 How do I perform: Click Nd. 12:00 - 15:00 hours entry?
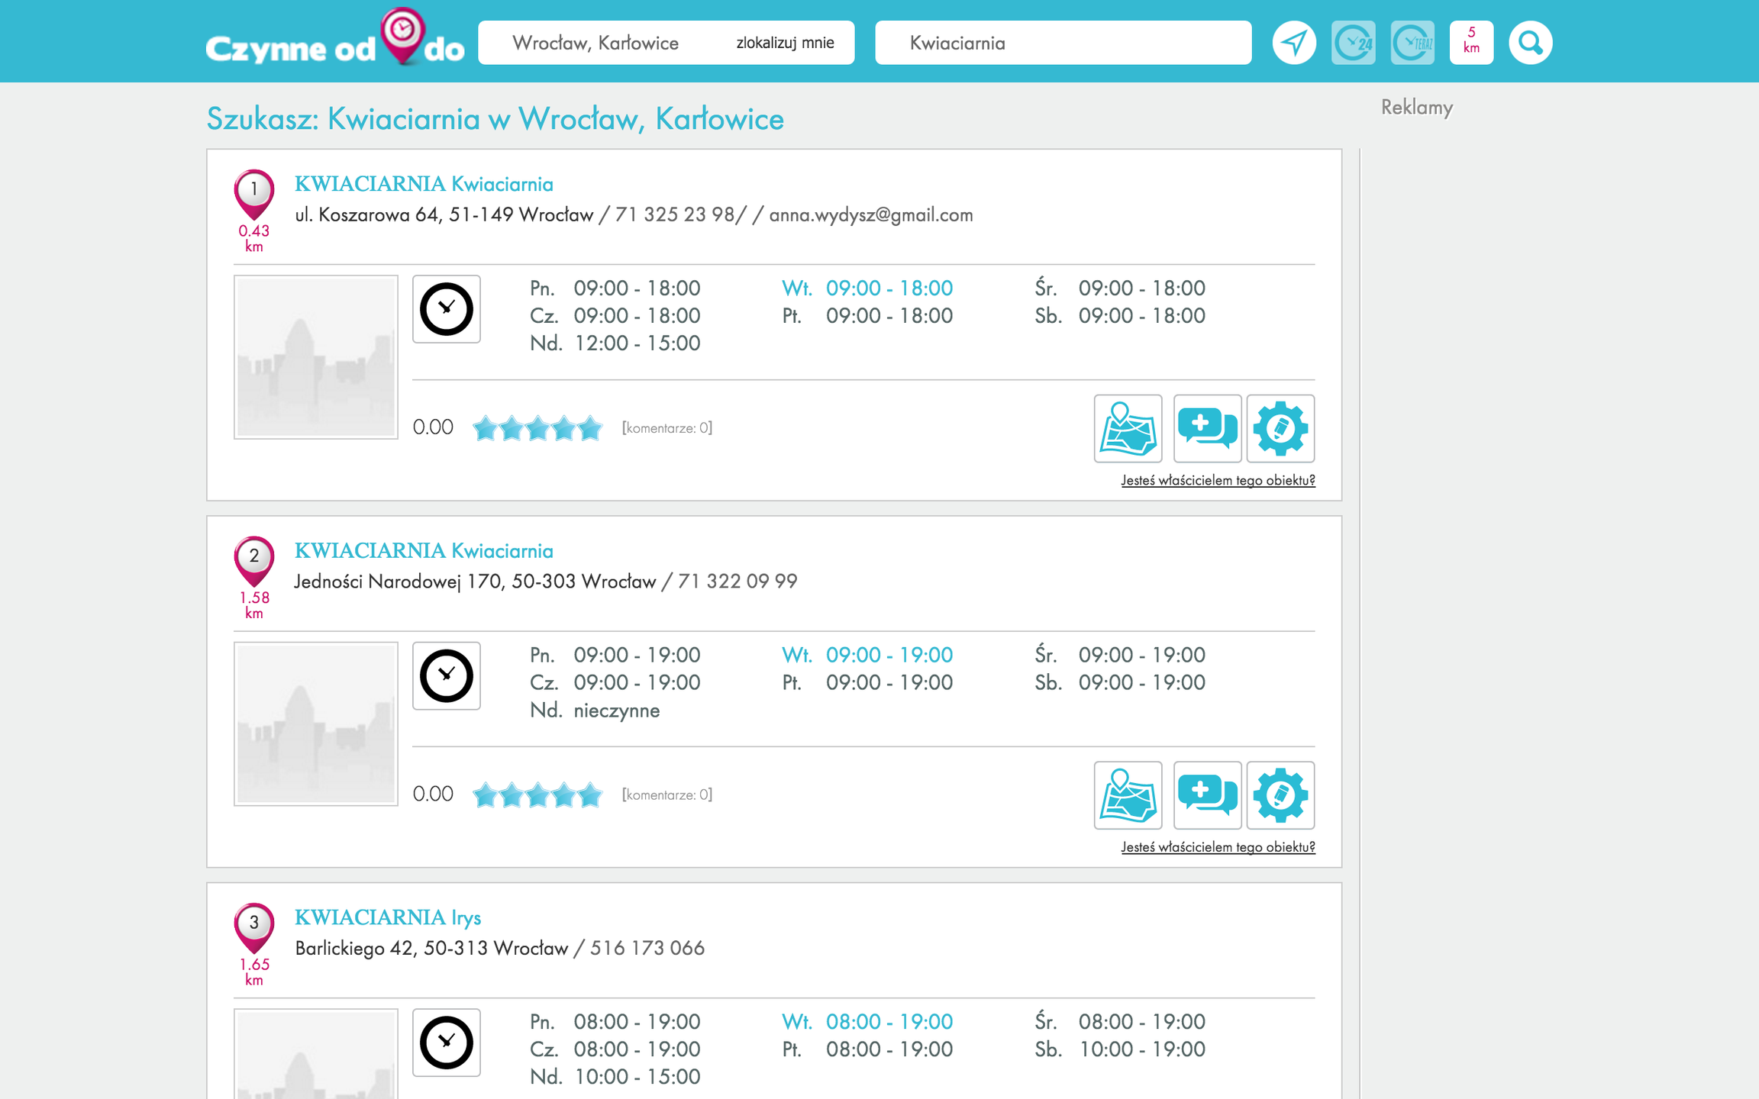coord(615,343)
